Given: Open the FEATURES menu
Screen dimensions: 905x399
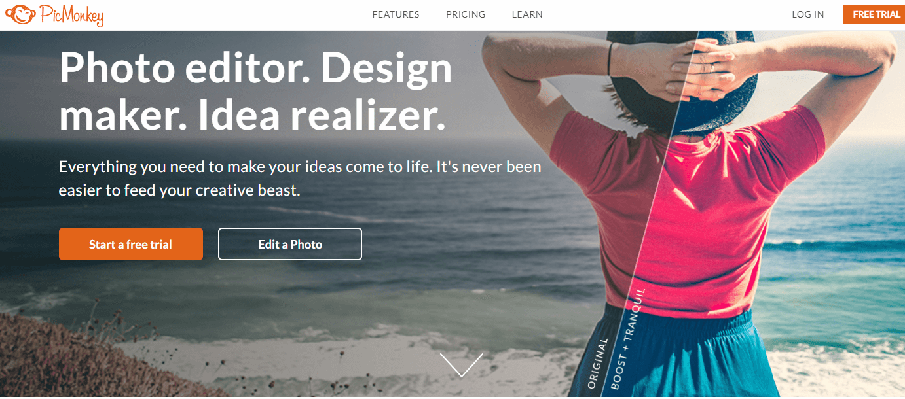Looking at the screenshot, I should pyautogui.click(x=396, y=14).
